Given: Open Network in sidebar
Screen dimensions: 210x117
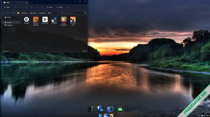Looking at the screenshot, I should tap(9, 25).
